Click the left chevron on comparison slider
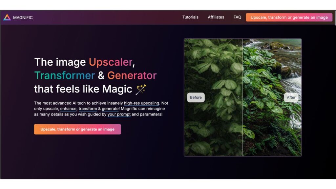 pos(239,97)
